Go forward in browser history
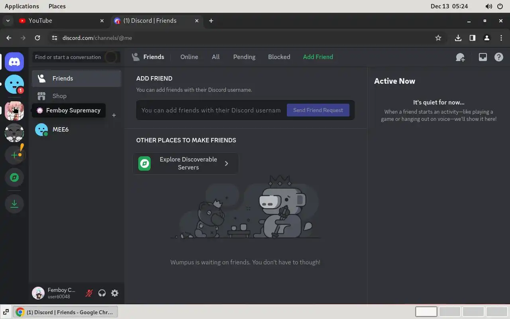This screenshot has height=319, width=510. coord(23,38)
